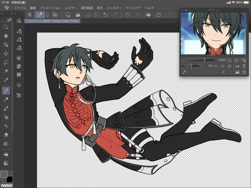The image size is (251, 188).
Task: Select the Auto select magic wand tool
Action: tap(6, 71)
